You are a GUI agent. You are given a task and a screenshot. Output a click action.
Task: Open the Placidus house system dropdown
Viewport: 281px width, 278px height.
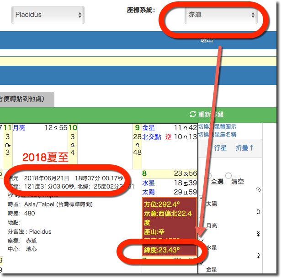tap(48, 15)
